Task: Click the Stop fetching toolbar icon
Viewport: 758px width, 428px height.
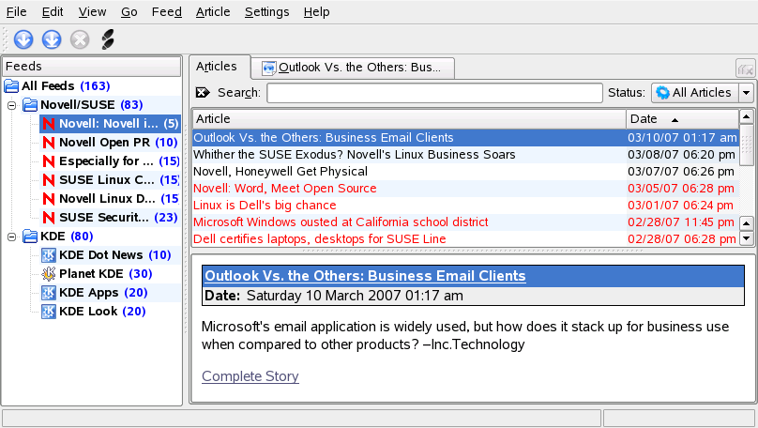Action: pos(80,39)
